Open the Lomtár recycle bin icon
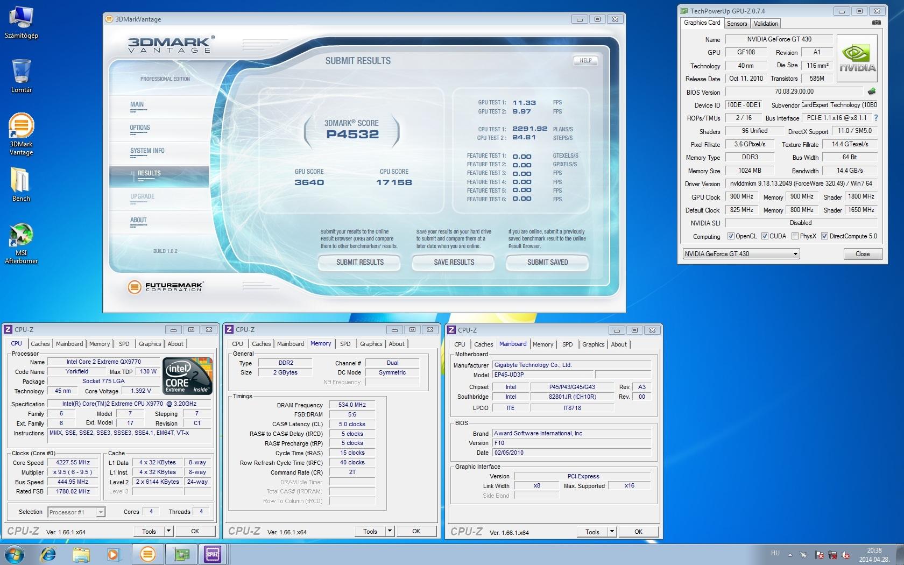 (x=22, y=75)
